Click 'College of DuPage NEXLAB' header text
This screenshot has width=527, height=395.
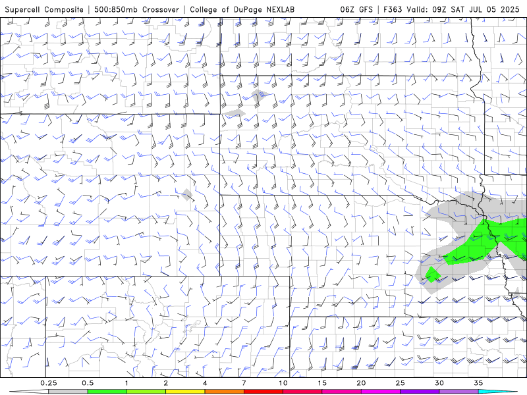click(242, 10)
